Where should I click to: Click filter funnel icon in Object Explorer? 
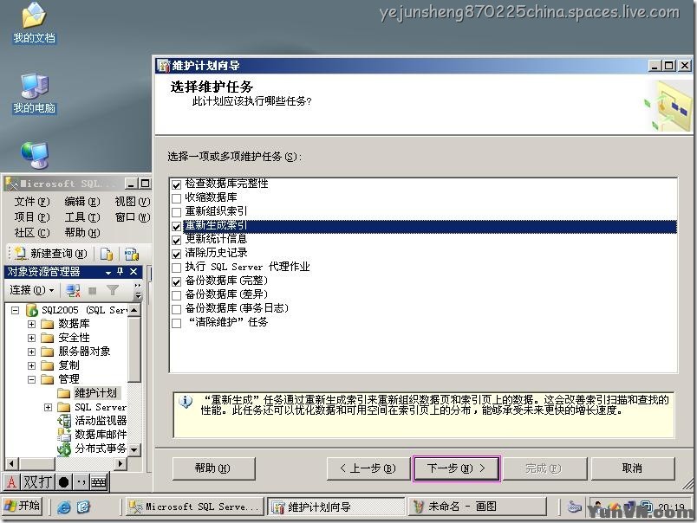click(113, 290)
